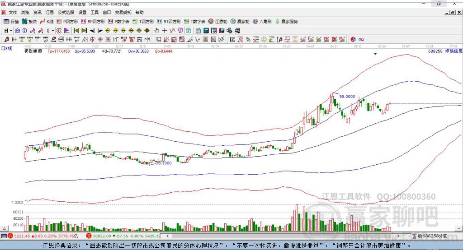Open the 工具 menu
This screenshot has height=250, width=463.
94,12
